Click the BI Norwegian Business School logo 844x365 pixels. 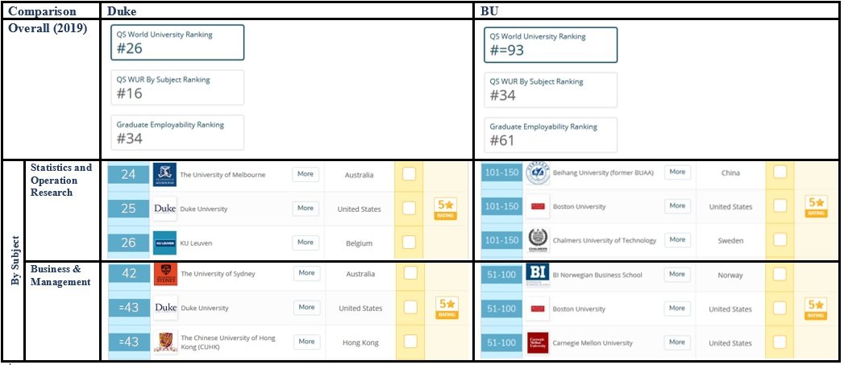point(537,275)
